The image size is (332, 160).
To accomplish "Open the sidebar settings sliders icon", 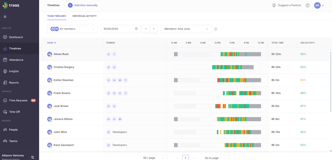I will [32, 157].
